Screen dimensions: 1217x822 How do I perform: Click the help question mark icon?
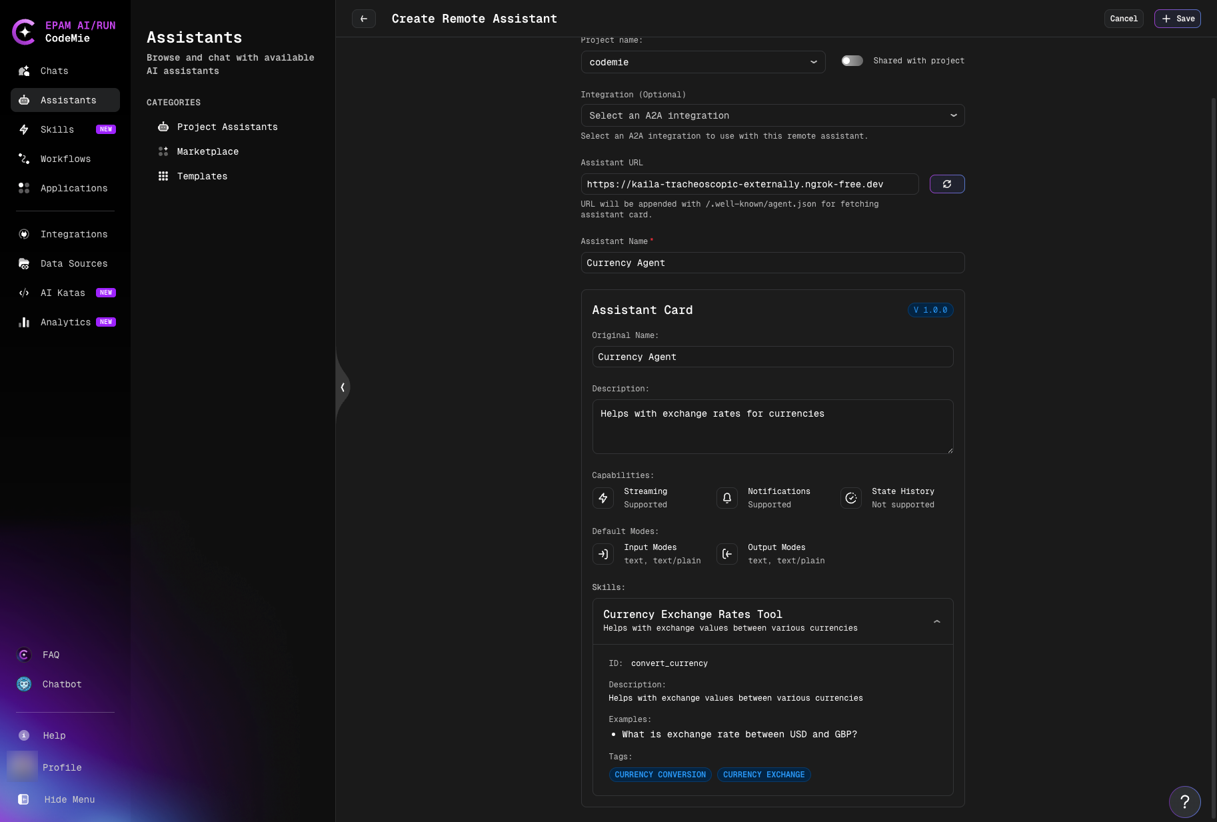1184,801
